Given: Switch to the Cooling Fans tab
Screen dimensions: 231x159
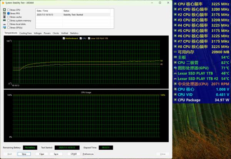Looking at the screenshot, I should coord(25,33).
